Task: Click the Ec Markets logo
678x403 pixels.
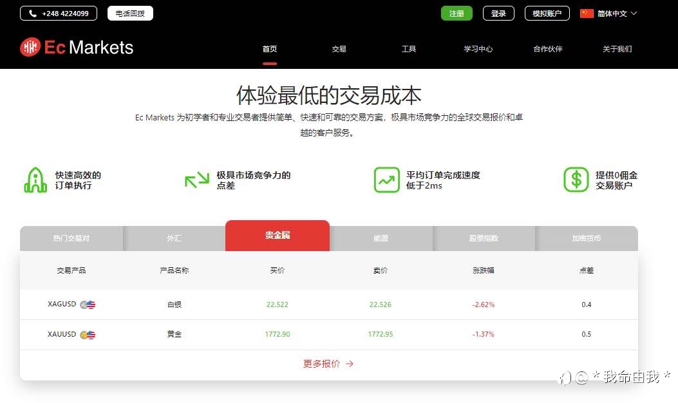Action: click(x=77, y=47)
